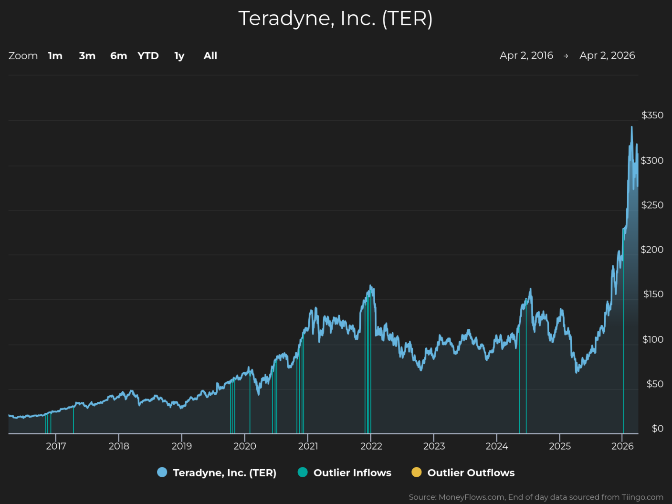Click the Teradyne, Inc. (TER) chart title
672x504 pixels.
coord(336,19)
